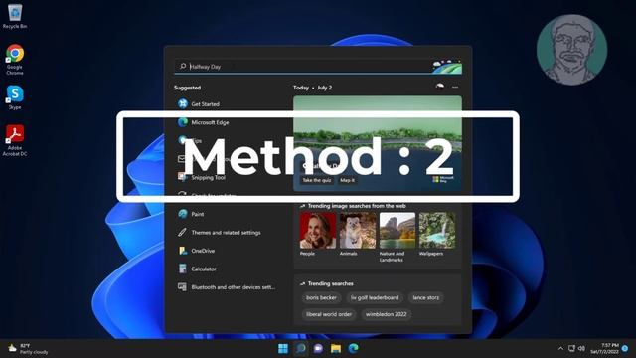This screenshot has width=636, height=358.
Task: Open Snipping Tool from suggested list
Action: point(228,177)
